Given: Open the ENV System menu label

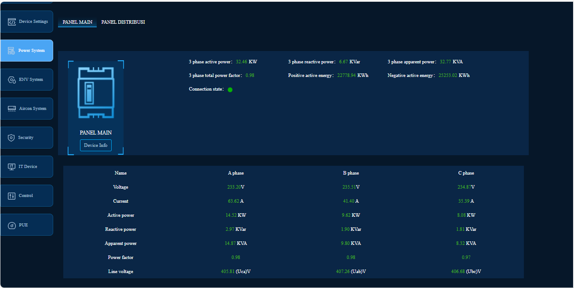Looking at the screenshot, I should coord(31,80).
